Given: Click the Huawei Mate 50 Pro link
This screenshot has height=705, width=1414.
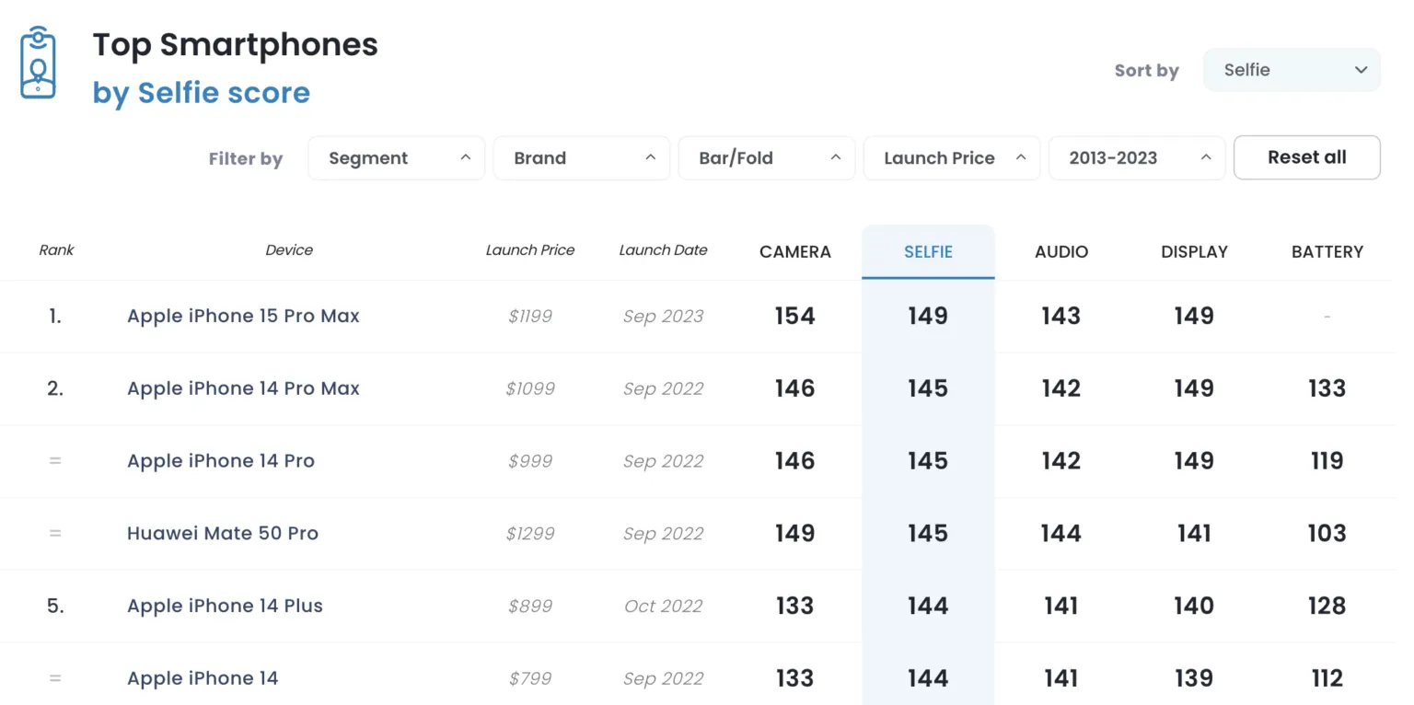Looking at the screenshot, I should pyautogui.click(x=223, y=533).
